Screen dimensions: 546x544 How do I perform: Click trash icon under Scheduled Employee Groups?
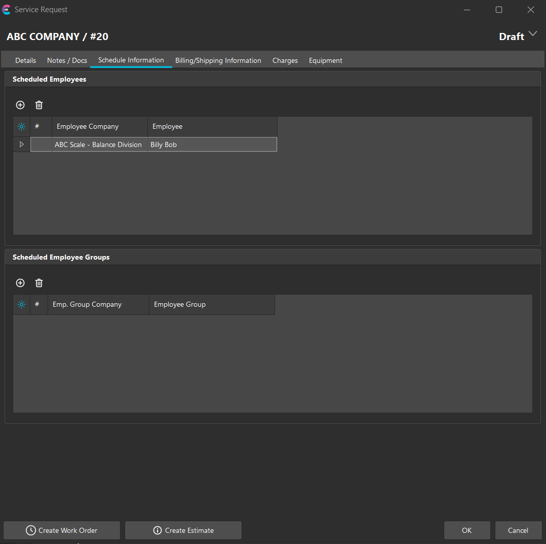coord(39,283)
